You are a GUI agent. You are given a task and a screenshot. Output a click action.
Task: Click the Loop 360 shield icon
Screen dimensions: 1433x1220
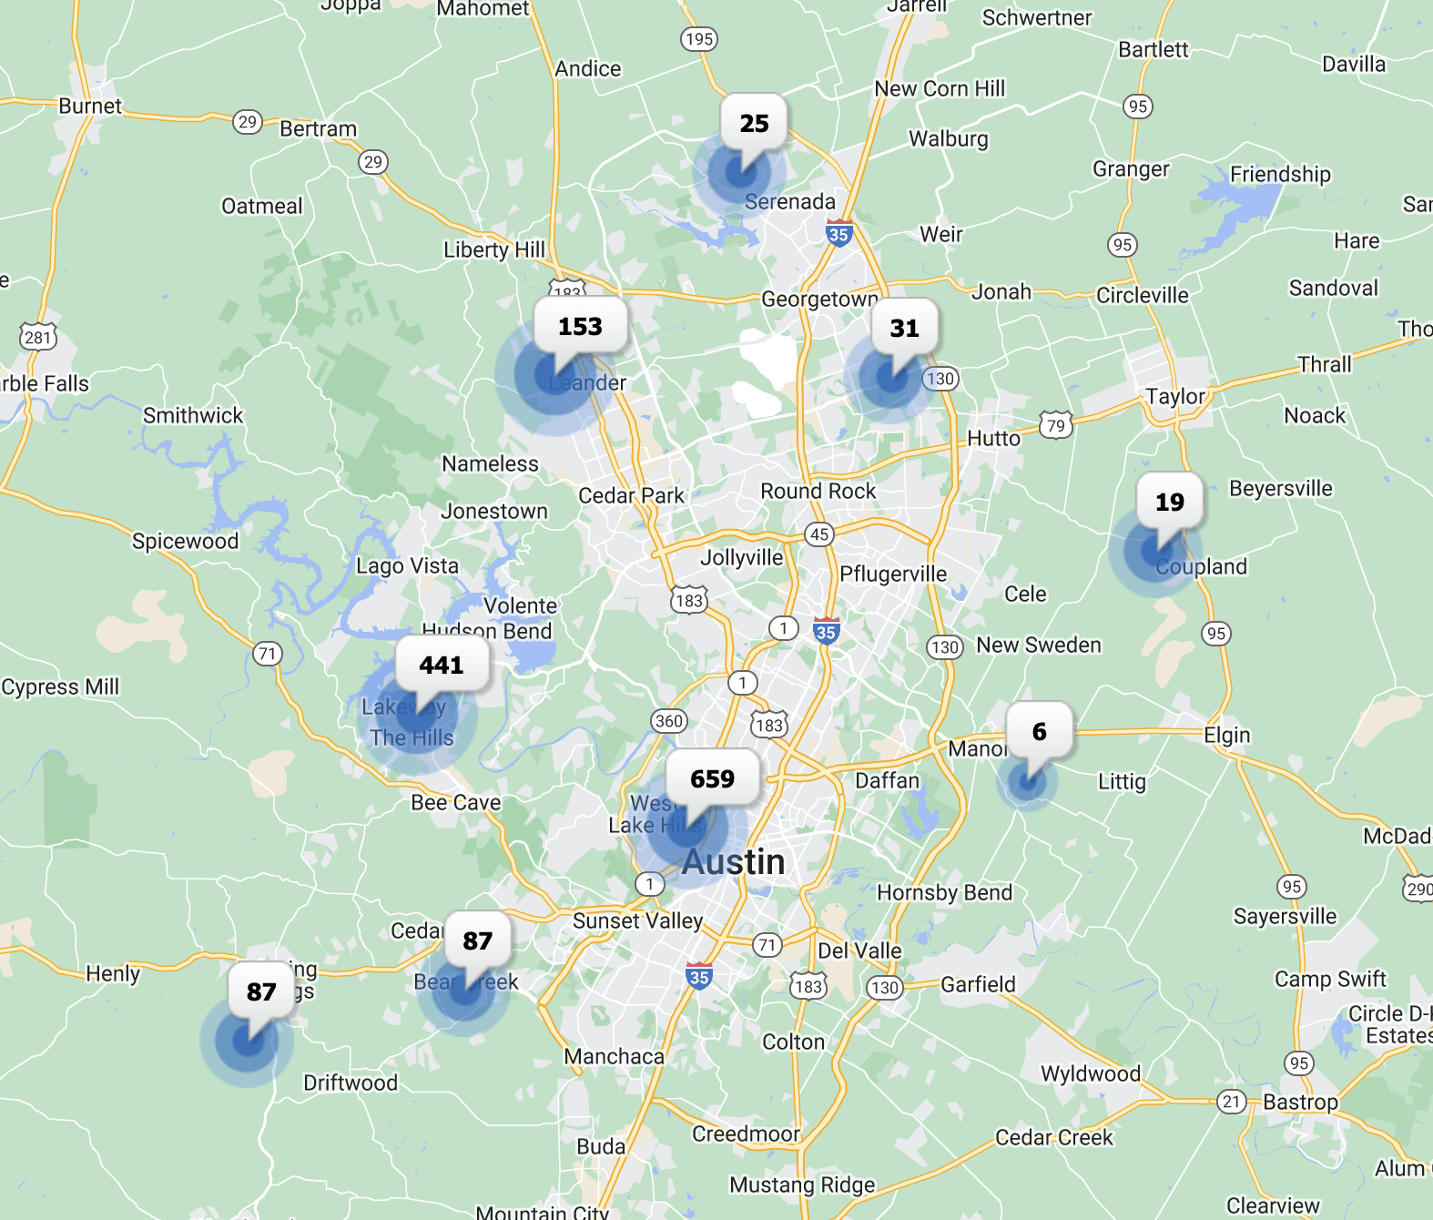(x=668, y=721)
